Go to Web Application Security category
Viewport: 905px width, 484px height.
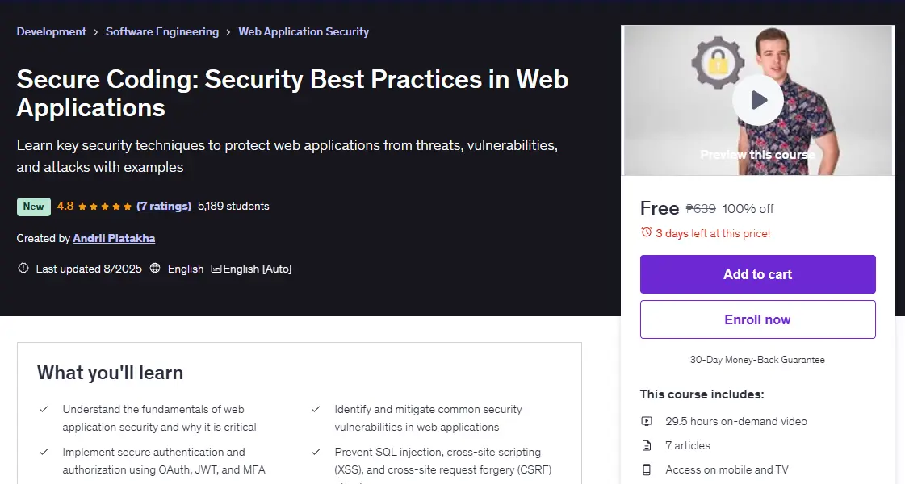coord(304,31)
